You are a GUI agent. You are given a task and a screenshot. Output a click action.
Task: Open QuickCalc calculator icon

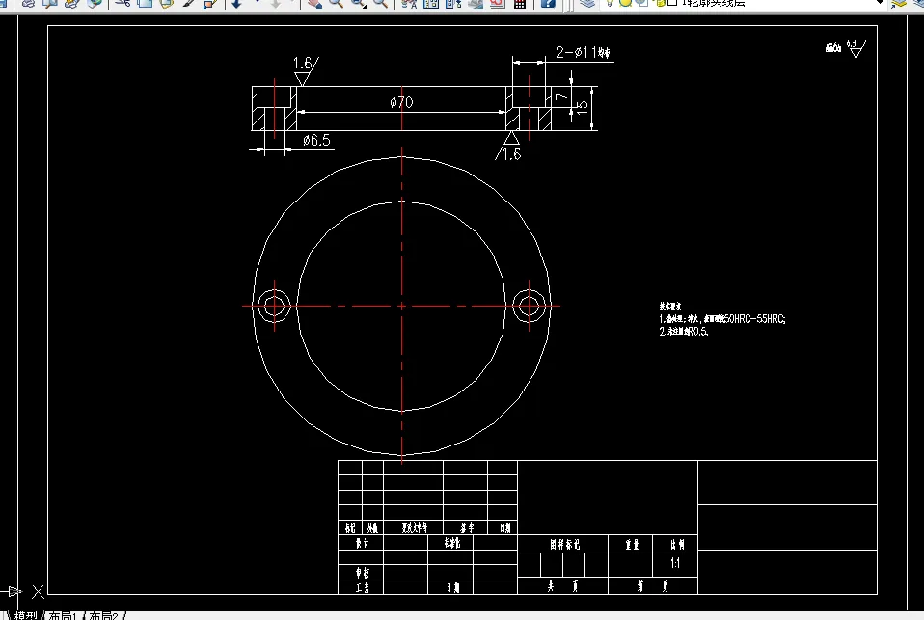pos(520,3)
